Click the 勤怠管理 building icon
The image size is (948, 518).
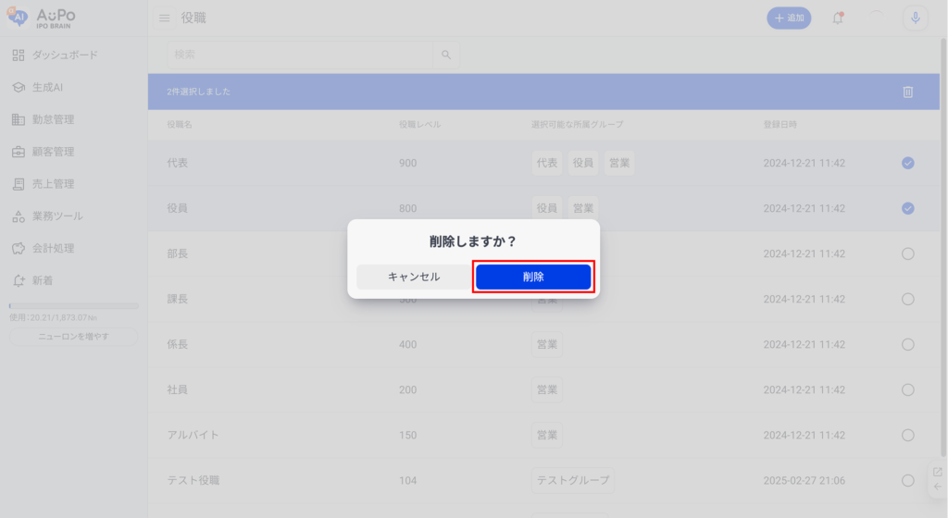tap(19, 119)
